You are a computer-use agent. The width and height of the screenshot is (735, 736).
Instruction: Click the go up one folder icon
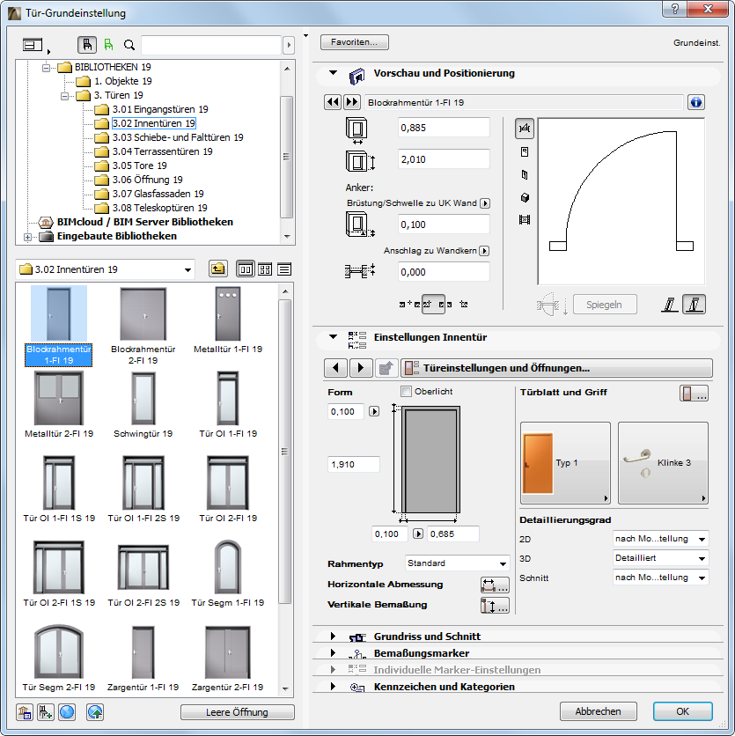(217, 269)
